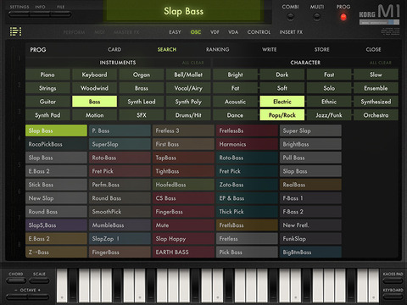Screen dimensions: 407x305
Task: Select the SuperSlap program
Action: [120, 144]
